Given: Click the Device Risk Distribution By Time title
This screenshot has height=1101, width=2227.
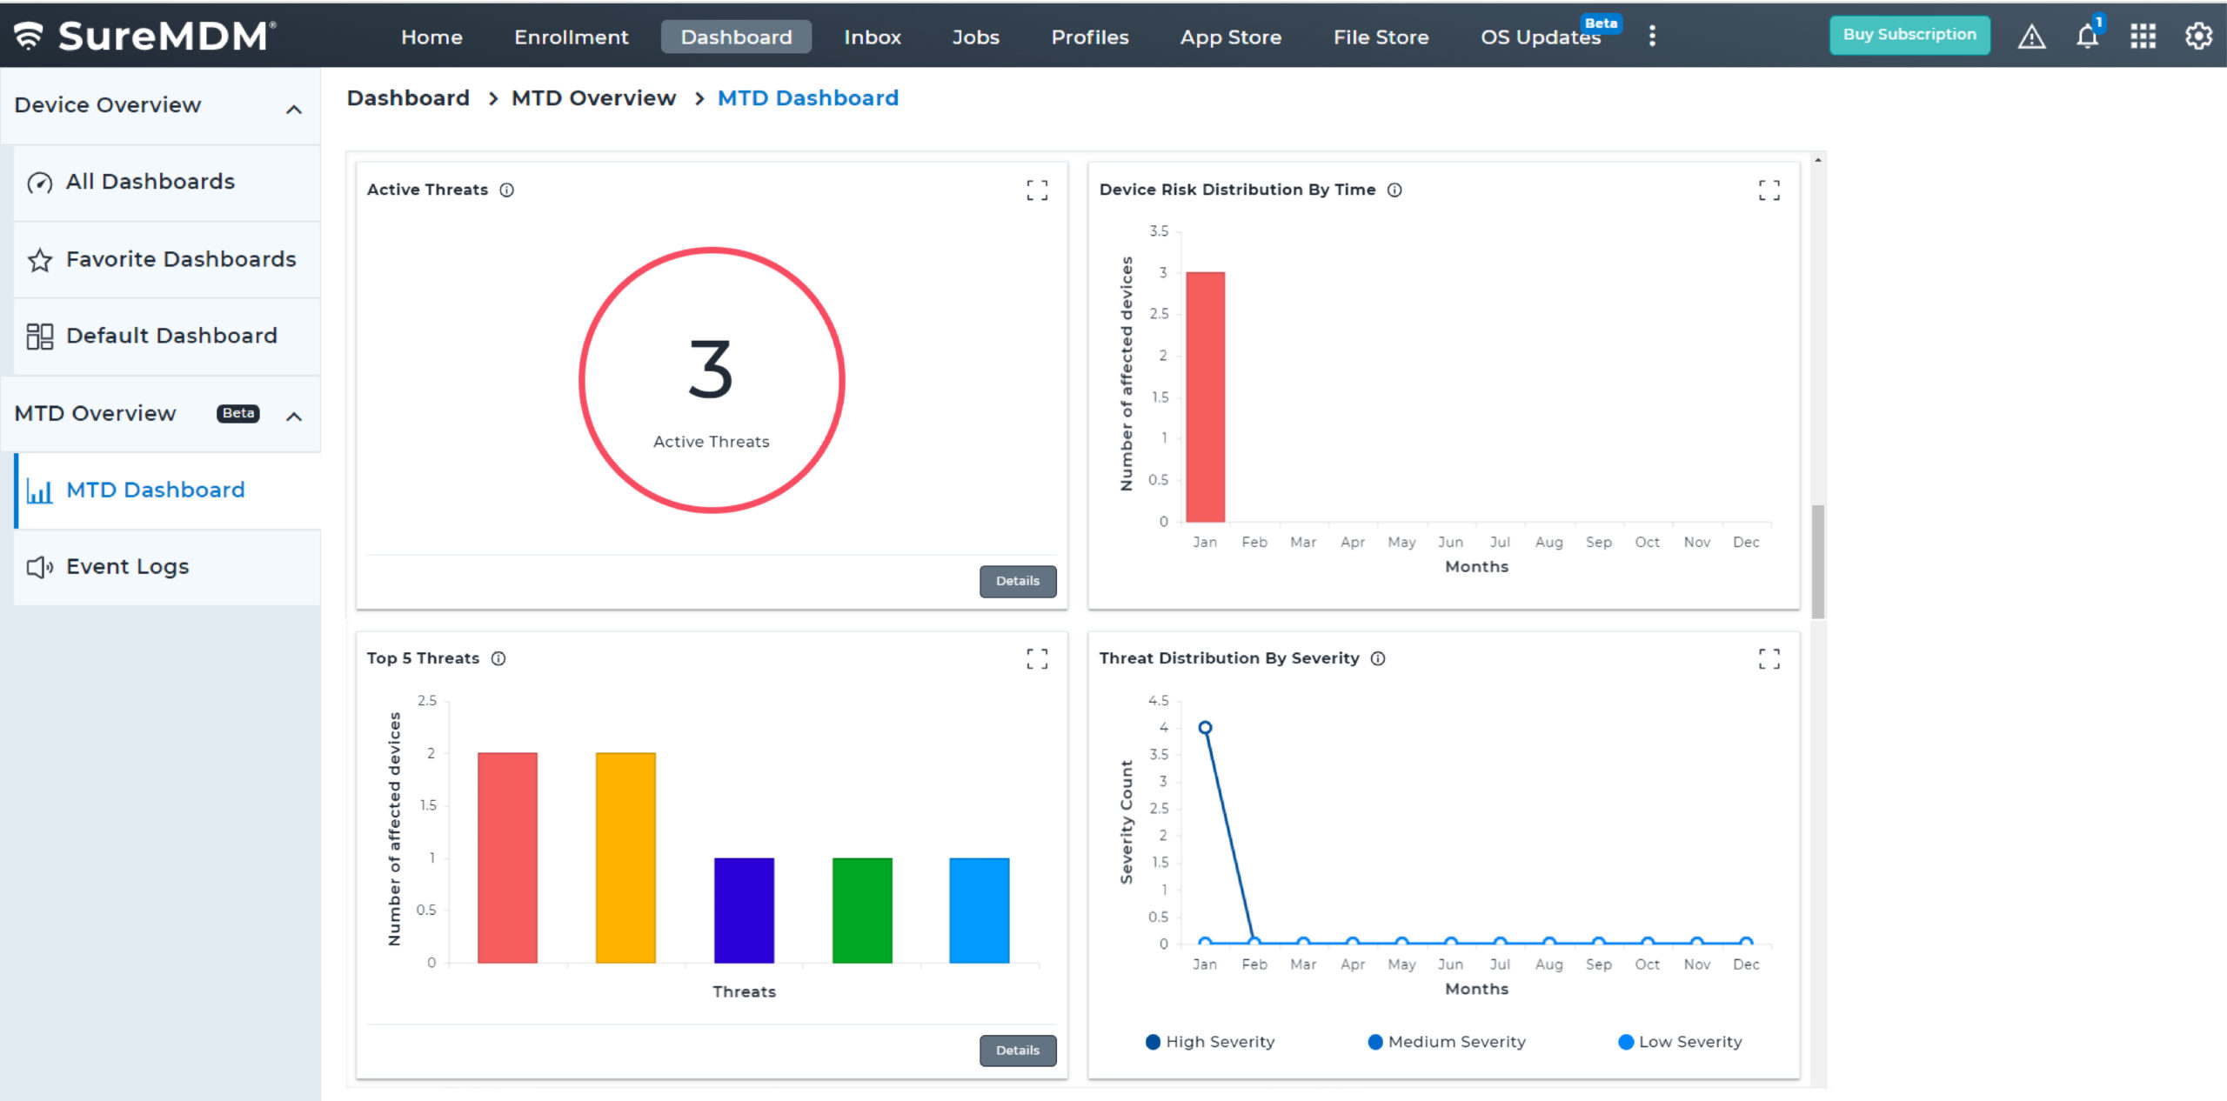Looking at the screenshot, I should (x=1237, y=190).
